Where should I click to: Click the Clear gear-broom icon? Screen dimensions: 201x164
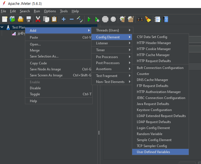122,19
